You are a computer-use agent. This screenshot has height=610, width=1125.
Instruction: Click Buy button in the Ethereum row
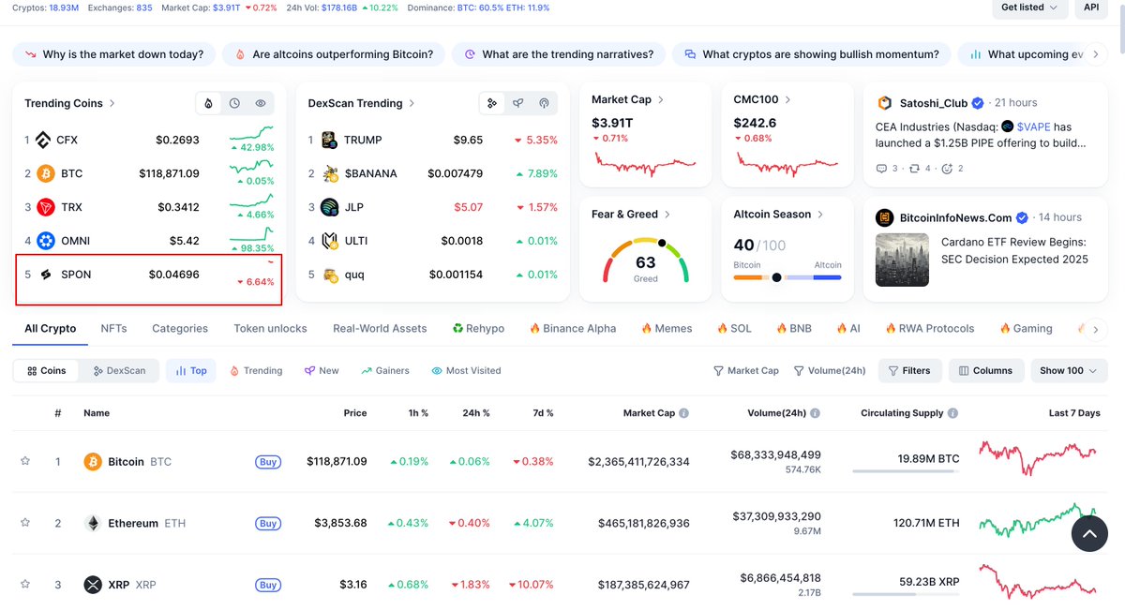click(268, 523)
